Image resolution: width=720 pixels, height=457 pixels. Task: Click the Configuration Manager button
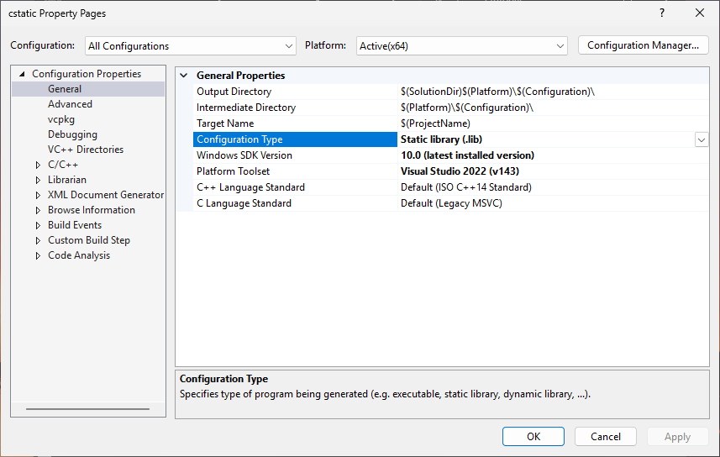643,45
